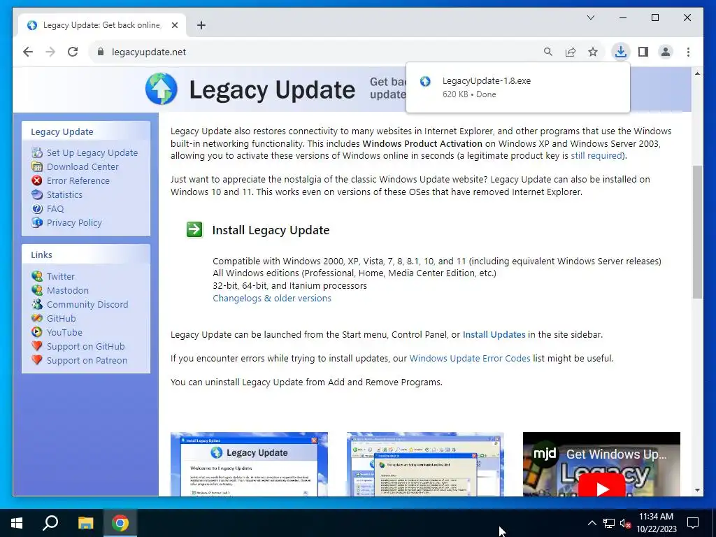Viewport: 716px width, 537px height.
Task: Bookmark this page with the star icon
Action: tap(593, 52)
